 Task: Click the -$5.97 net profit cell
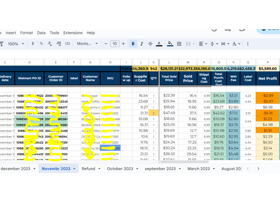tap(267, 101)
